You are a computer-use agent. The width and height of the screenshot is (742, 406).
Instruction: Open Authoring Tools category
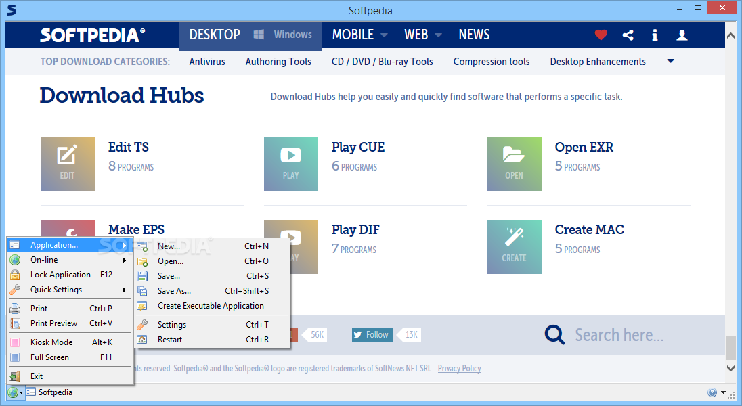(278, 62)
